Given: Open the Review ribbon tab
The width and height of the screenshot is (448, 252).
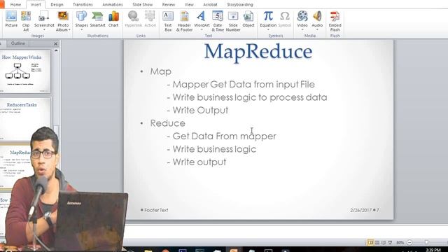Looking at the screenshot, I should click(x=169, y=5).
